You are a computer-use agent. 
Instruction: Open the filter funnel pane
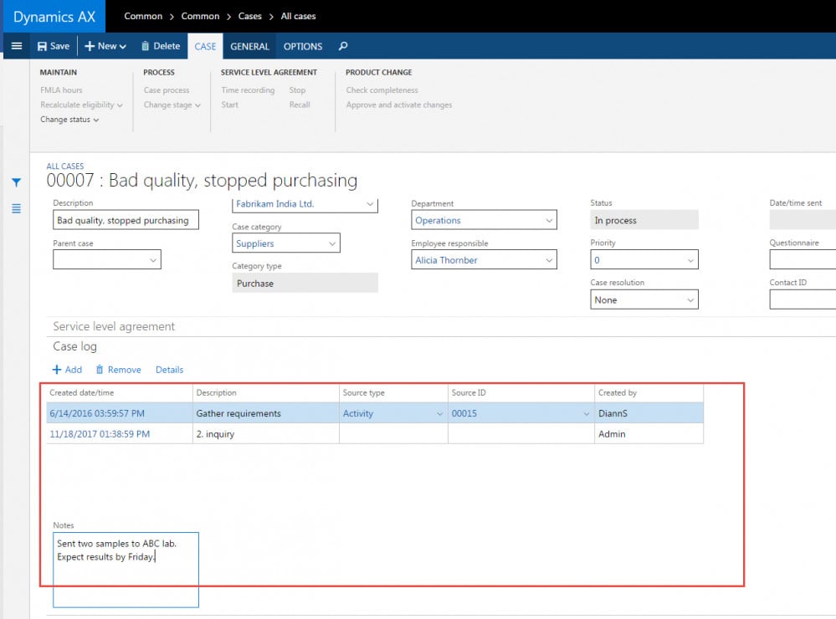[16, 182]
